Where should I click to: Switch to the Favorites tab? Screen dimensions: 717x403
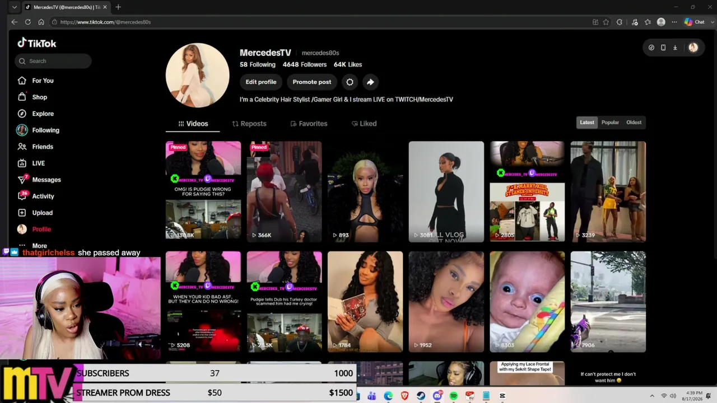tap(309, 124)
